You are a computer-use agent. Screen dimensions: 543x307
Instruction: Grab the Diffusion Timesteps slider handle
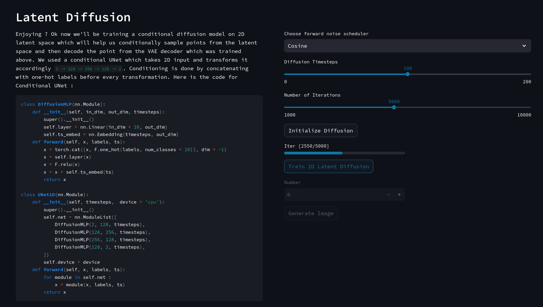pyautogui.click(x=407, y=74)
